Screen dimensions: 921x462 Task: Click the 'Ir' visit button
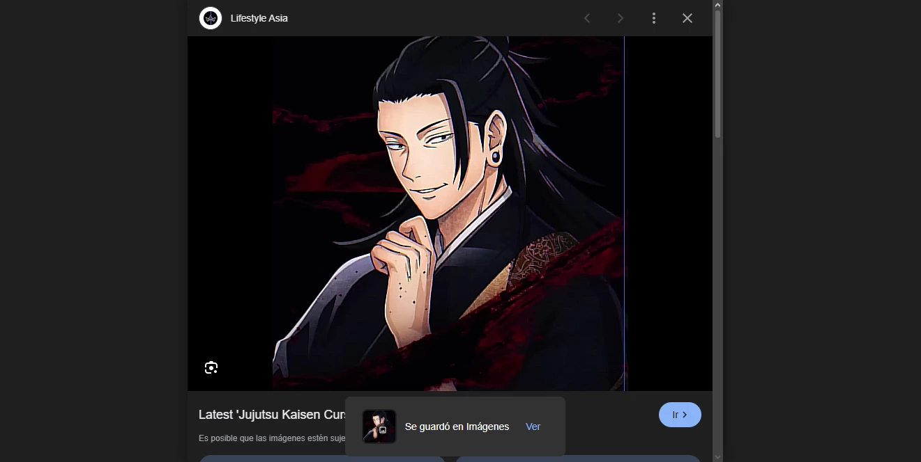point(680,415)
